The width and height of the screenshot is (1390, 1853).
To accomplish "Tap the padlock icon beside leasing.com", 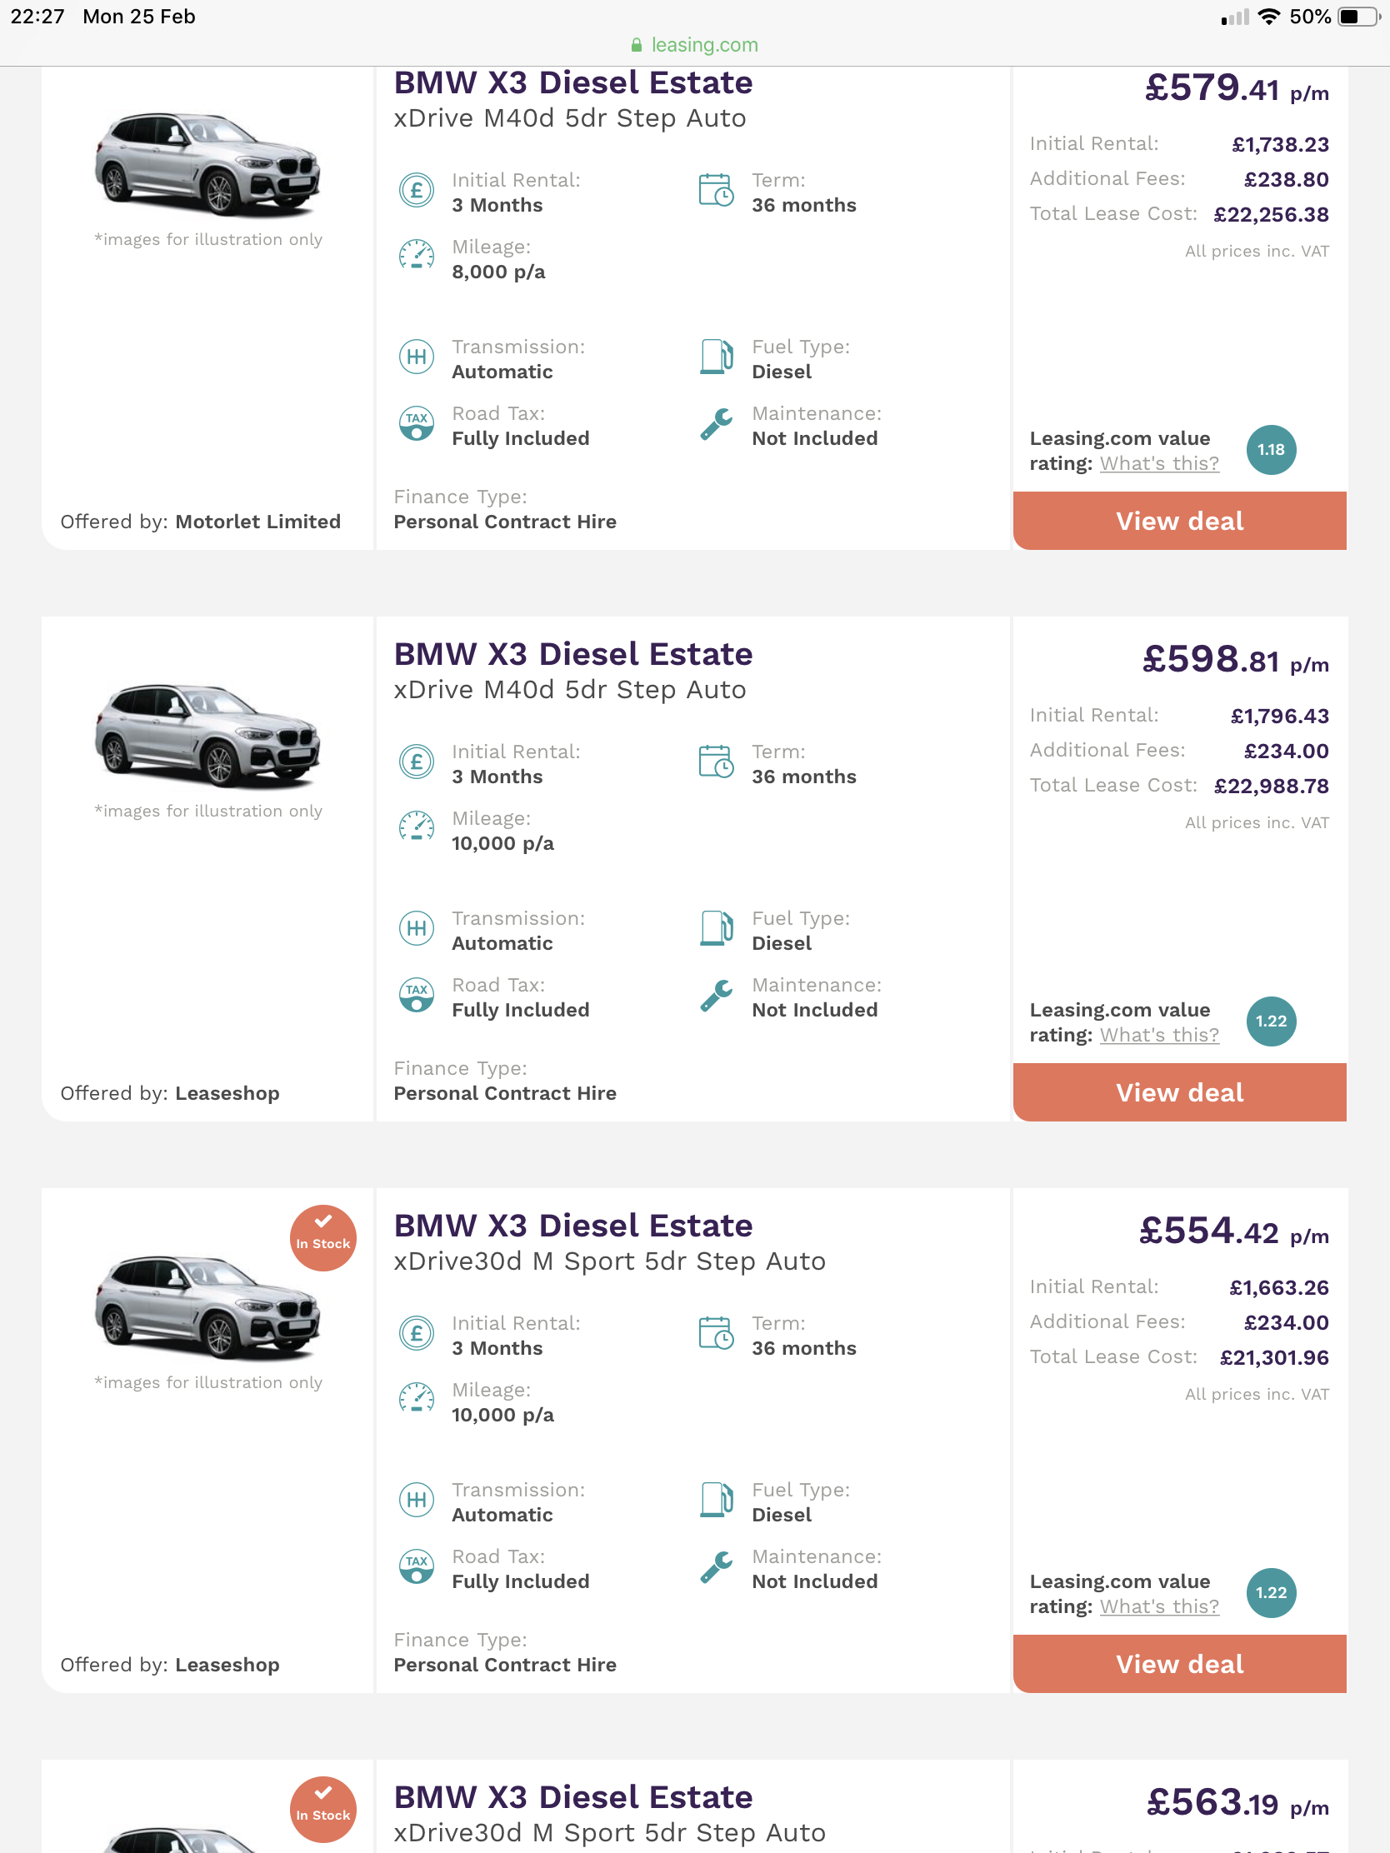I will click(x=637, y=45).
